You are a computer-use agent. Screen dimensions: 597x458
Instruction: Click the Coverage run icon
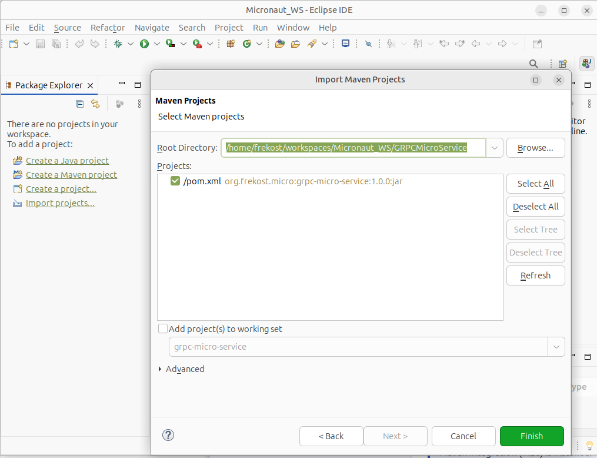tap(171, 44)
